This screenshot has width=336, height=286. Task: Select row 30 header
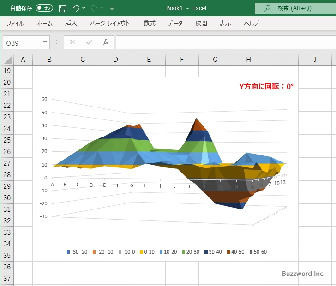pos(7,198)
